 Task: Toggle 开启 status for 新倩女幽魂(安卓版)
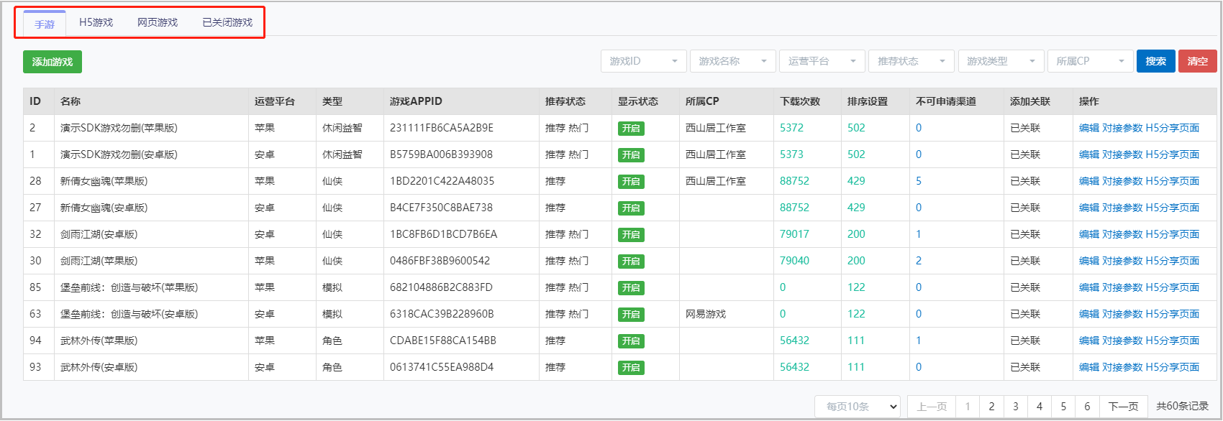click(x=631, y=208)
